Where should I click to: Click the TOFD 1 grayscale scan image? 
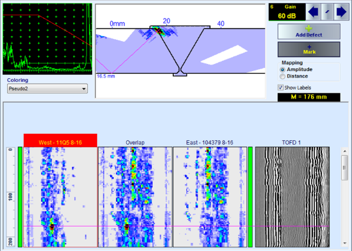[292, 197]
